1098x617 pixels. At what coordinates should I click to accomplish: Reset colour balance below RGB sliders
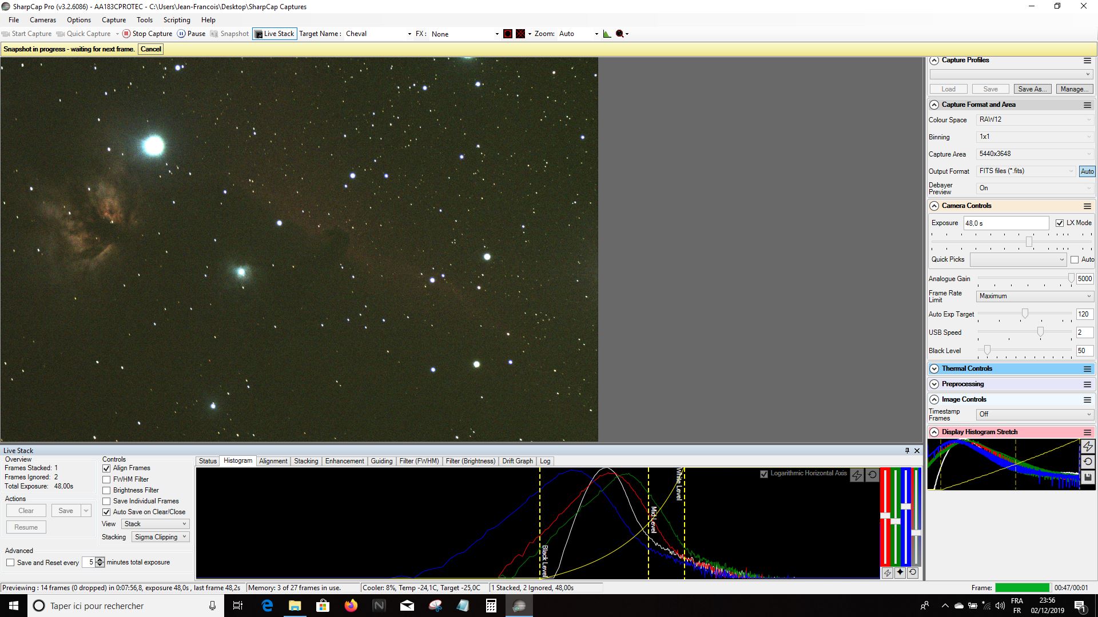point(913,572)
